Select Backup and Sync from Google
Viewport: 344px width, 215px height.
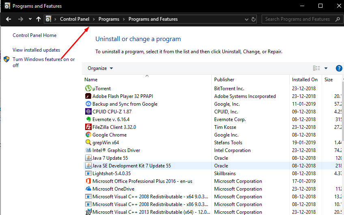[125, 104]
